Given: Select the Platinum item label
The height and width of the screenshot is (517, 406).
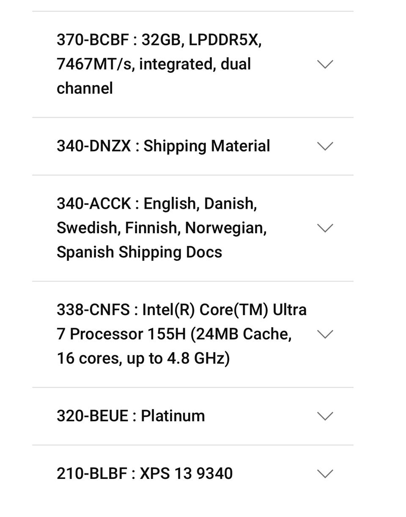Looking at the screenshot, I should click(173, 416).
